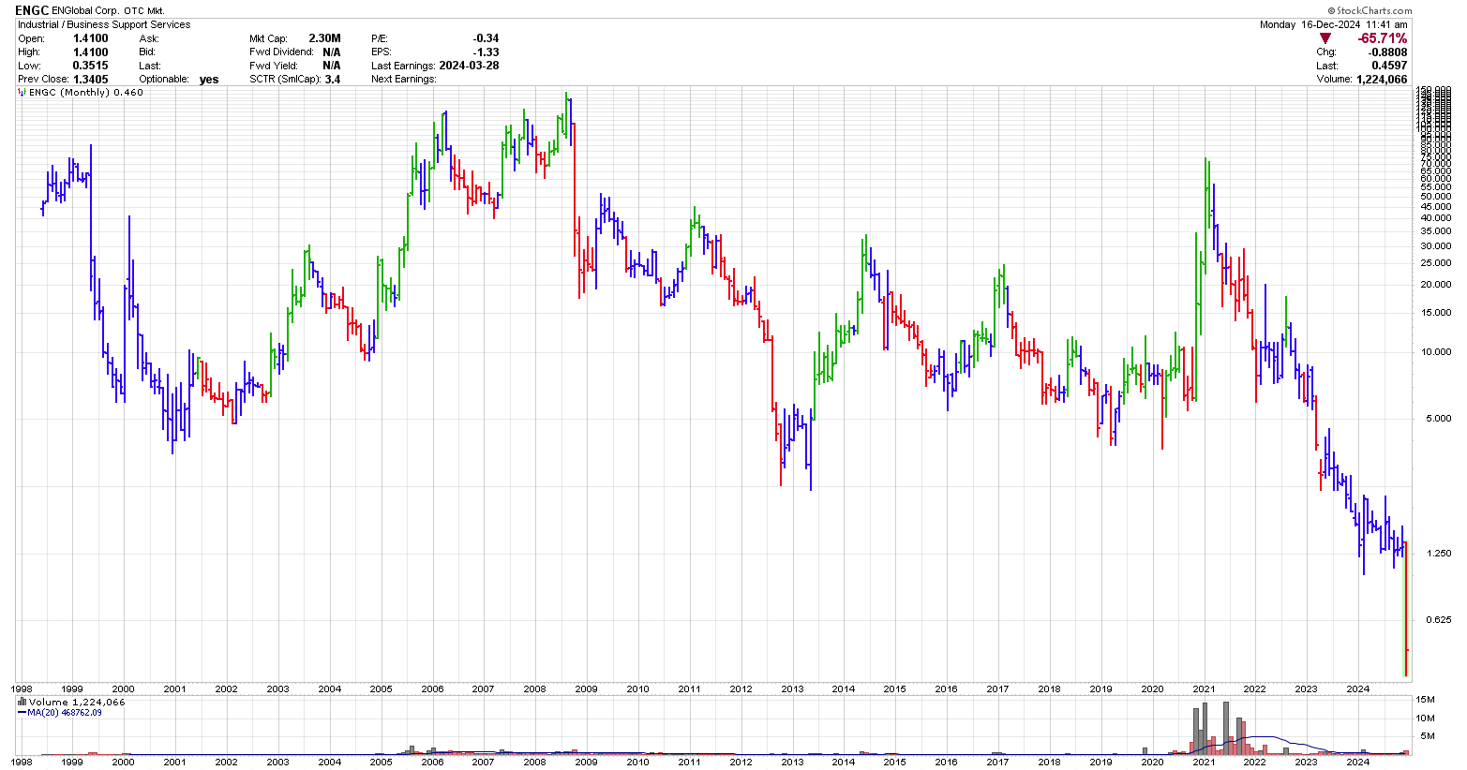
Task: Click 2024 on the price chart time axis
Action: click(x=1357, y=689)
